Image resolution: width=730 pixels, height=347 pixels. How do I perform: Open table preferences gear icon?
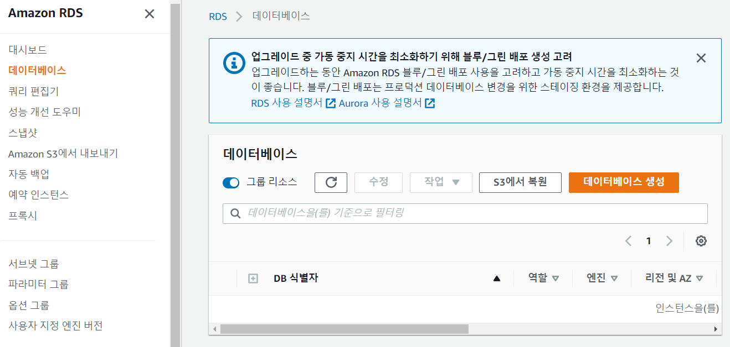click(701, 241)
